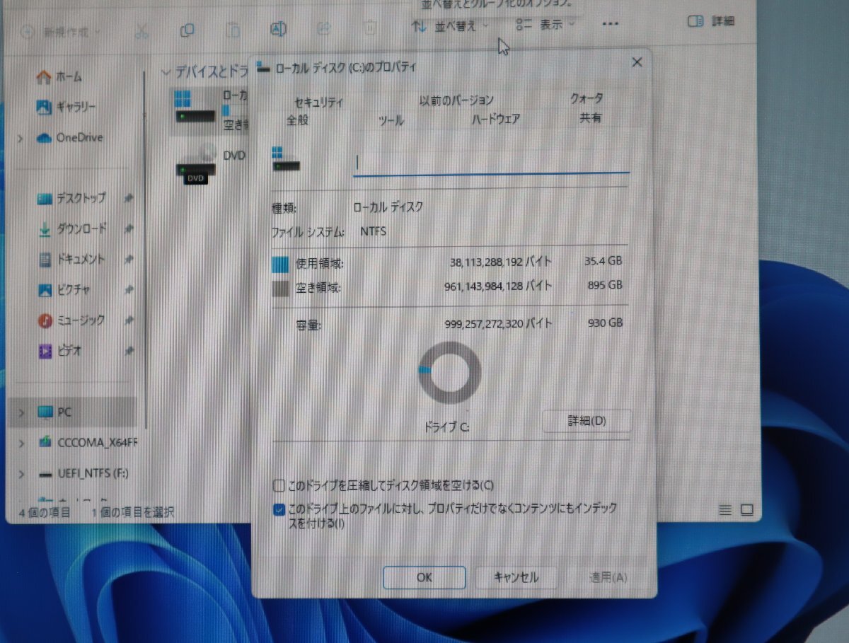Click the Rename icon in Explorer toolbar
Image resolution: width=849 pixels, height=643 pixels.
[x=279, y=29]
